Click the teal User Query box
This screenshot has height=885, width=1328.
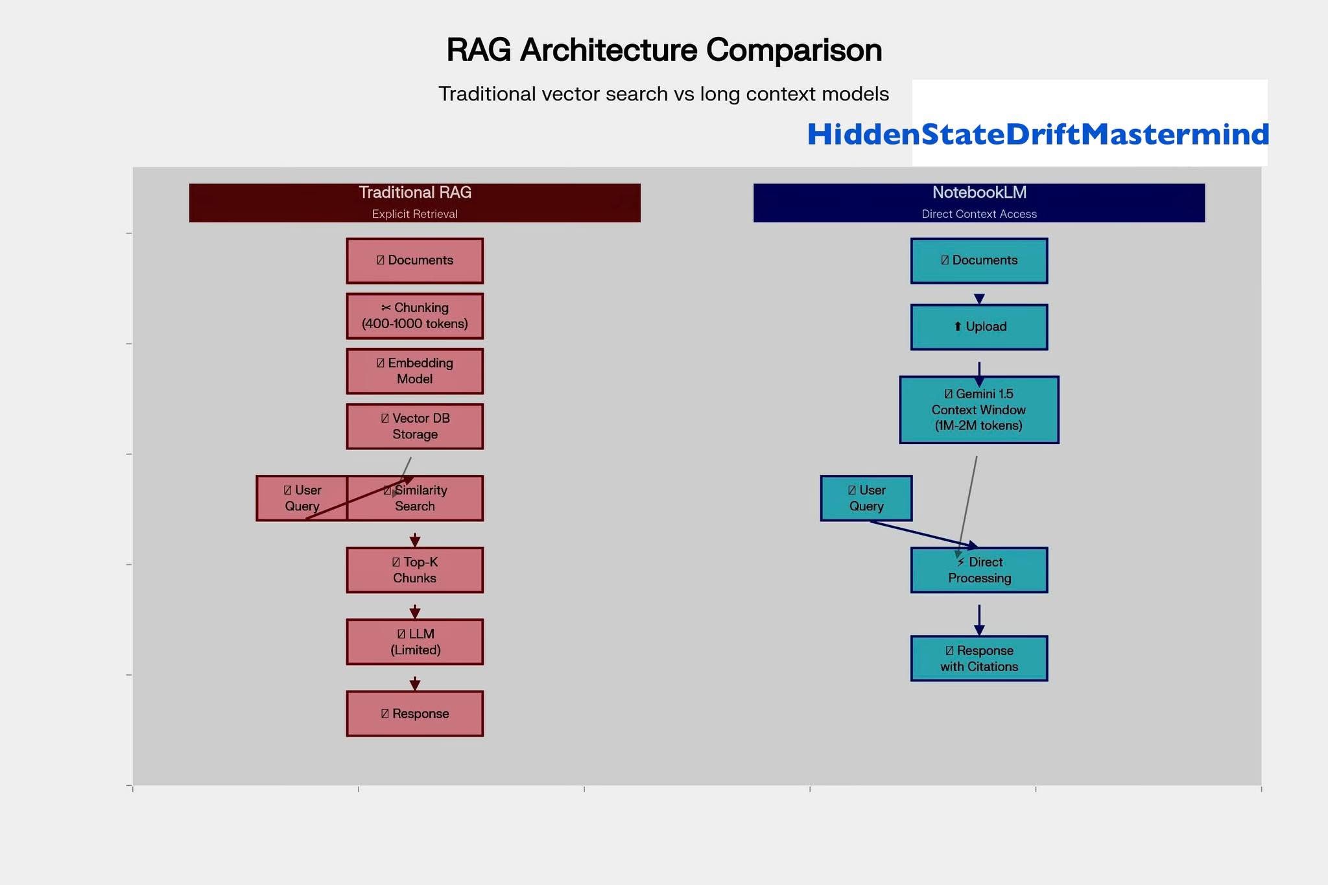(866, 499)
